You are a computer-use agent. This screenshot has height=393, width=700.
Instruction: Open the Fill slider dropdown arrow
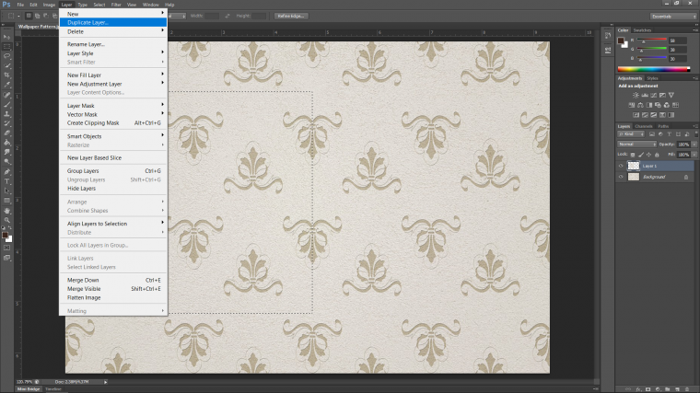694,155
